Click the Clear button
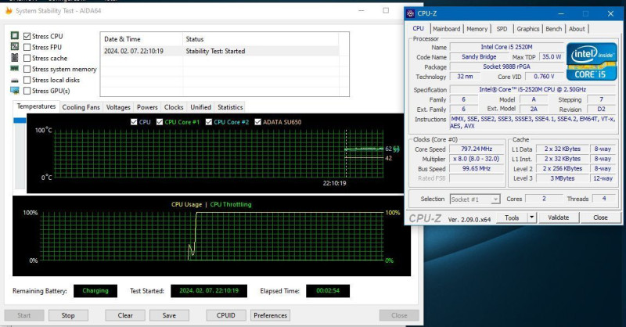The height and width of the screenshot is (327, 626). click(x=125, y=315)
